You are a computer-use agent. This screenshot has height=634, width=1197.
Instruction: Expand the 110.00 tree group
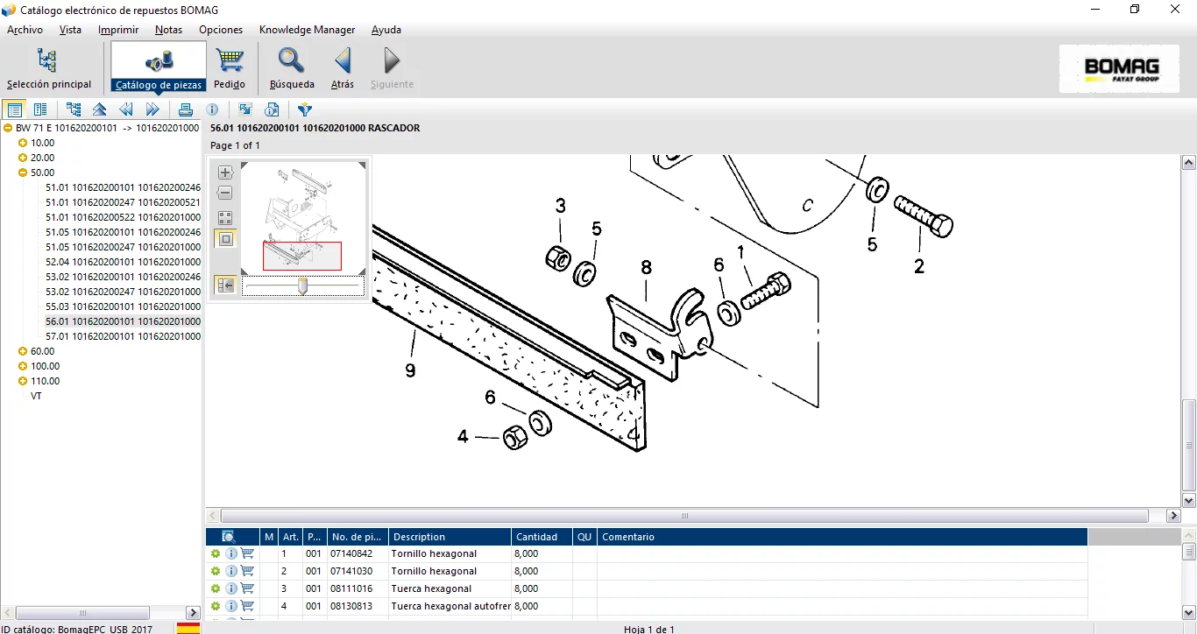[x=23, y=381]
